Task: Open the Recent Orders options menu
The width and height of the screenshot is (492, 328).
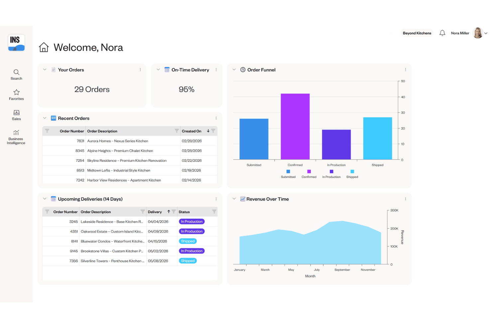Action: coord(216,118)
